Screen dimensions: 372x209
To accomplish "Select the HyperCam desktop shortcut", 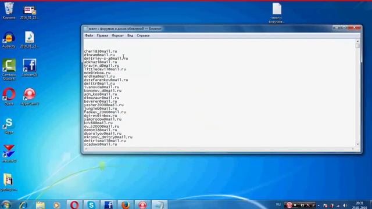I will (x=30, y=96).
